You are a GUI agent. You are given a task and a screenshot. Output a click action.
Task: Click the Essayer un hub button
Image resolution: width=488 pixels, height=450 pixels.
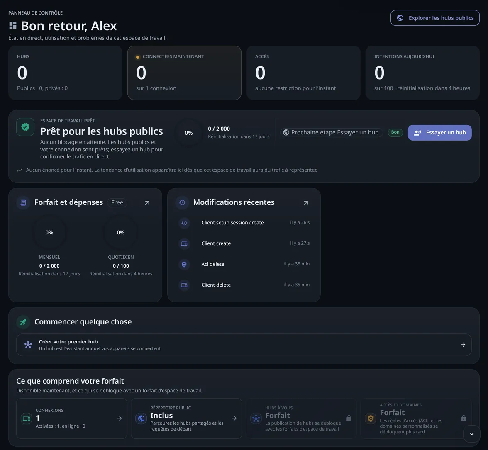(x=439, y=133)
